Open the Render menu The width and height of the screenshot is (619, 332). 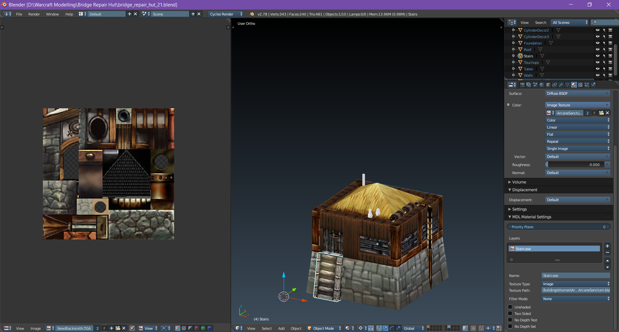point(34,14)
